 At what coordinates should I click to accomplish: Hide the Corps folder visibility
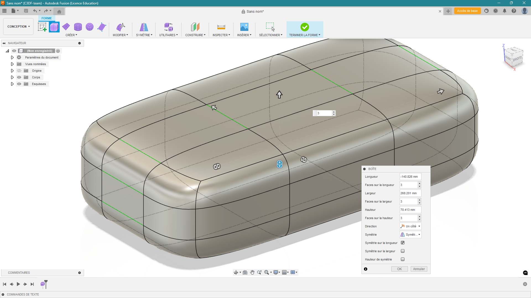point(19,77)
